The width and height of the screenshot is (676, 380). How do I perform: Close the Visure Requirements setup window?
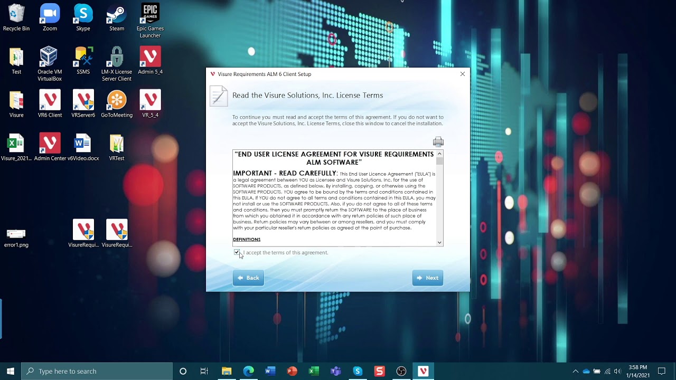point(463,74)
